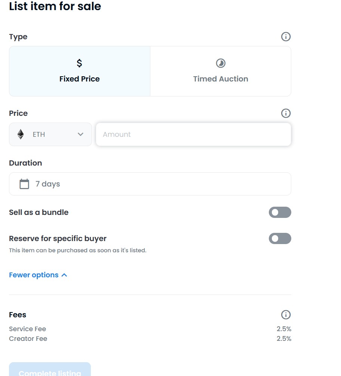Click the Reserve for specific buyer label
The image size is (341, 376).
coord(58,238)
